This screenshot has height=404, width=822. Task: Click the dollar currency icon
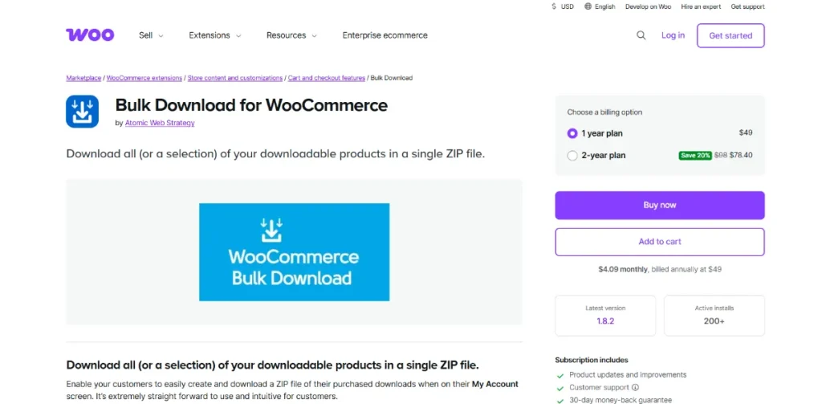point(554,6)
